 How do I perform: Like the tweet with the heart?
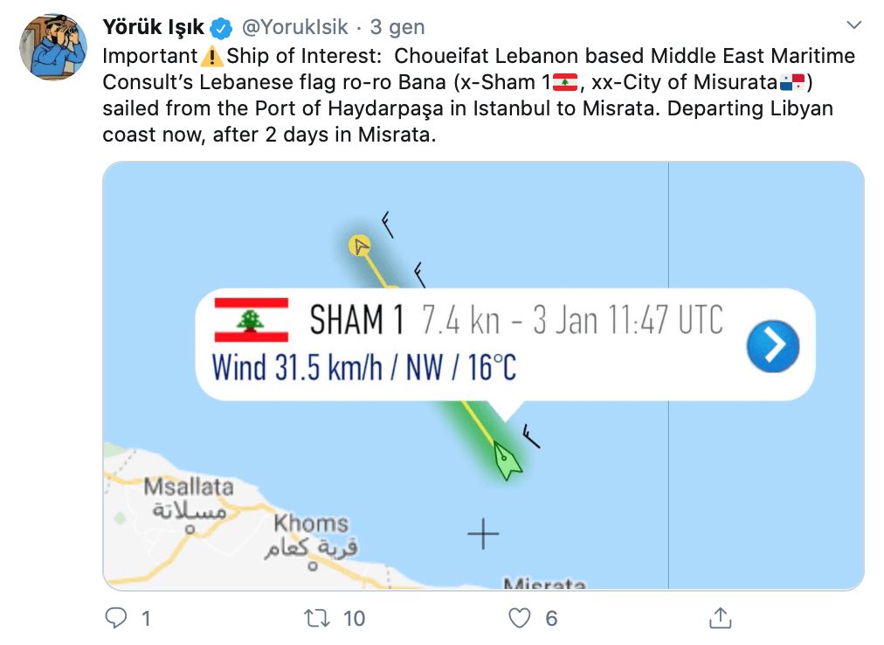click(x=520, y=619)
